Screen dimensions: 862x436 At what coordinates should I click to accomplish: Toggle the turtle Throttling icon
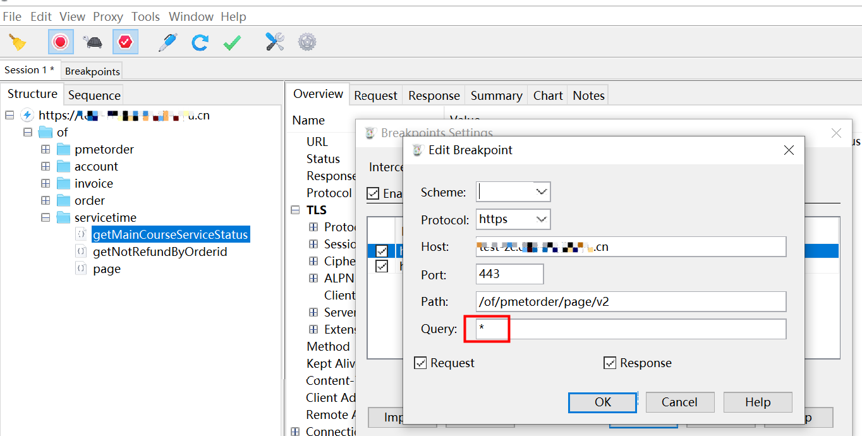[93, 42]
